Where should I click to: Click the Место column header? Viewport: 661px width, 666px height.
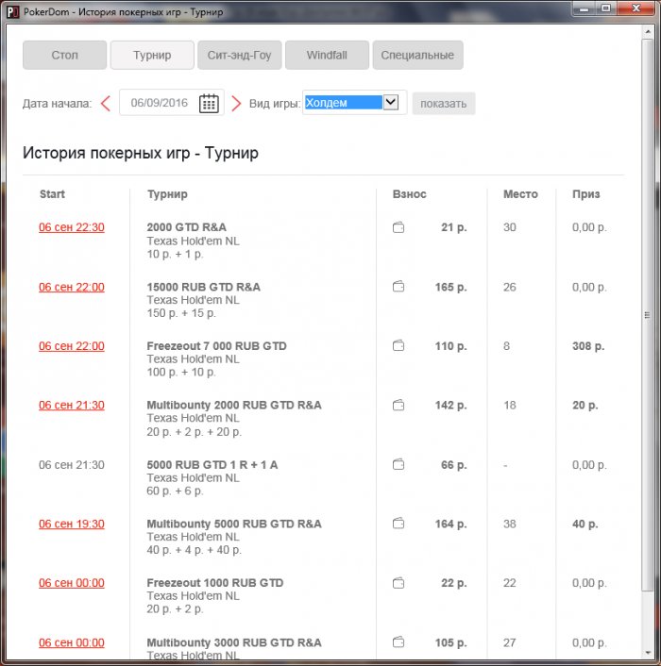(520, 194)
